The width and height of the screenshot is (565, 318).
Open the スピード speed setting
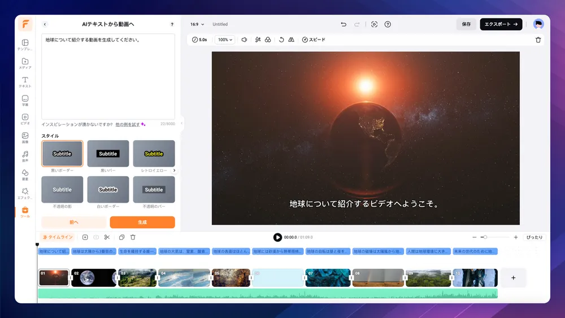[314, 40]
